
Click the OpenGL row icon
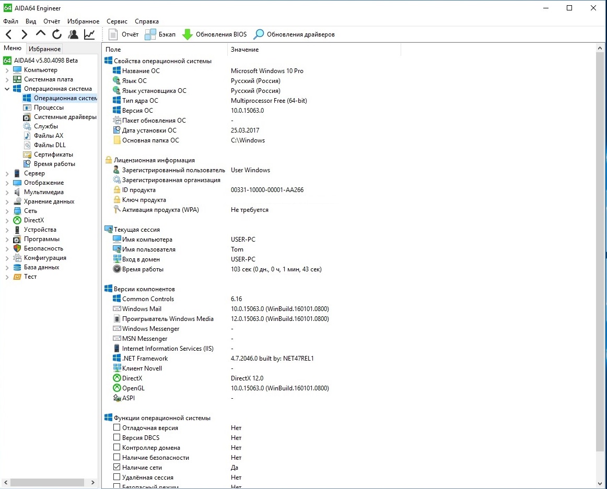116,388
